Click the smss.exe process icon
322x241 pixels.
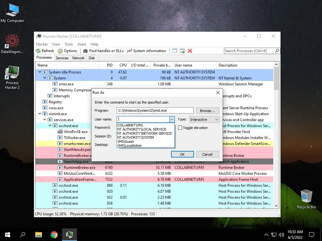click(55, 84)
